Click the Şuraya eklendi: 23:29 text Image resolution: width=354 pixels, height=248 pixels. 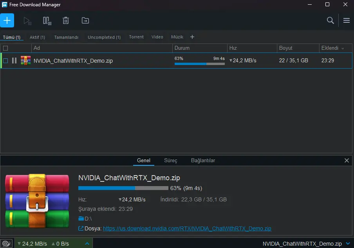click(x=105, y=209)
